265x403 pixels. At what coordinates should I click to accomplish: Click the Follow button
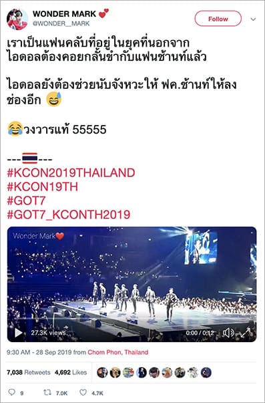pos(218,19)
